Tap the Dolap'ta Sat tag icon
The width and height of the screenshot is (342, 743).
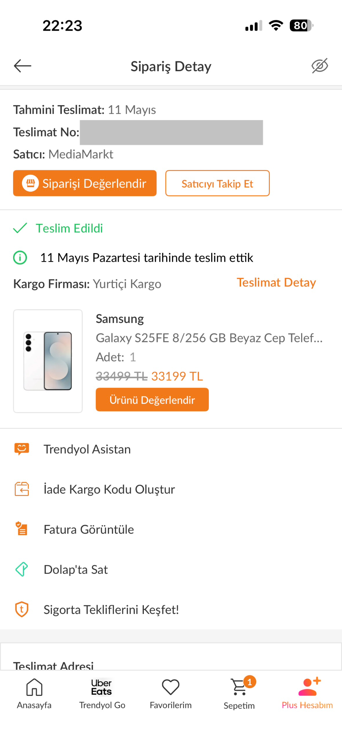[22, 569]
